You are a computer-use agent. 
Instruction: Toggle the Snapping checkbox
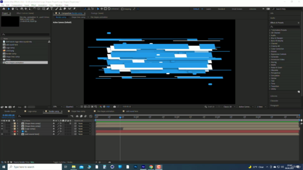pyautogui.click(x=122, y=9)
